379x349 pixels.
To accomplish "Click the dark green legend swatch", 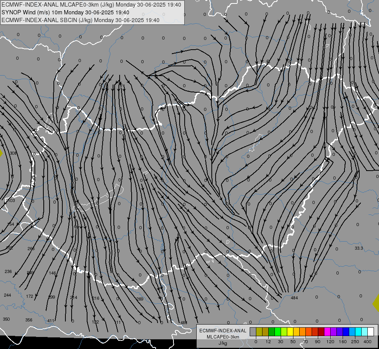I will (x=272, y=332).
